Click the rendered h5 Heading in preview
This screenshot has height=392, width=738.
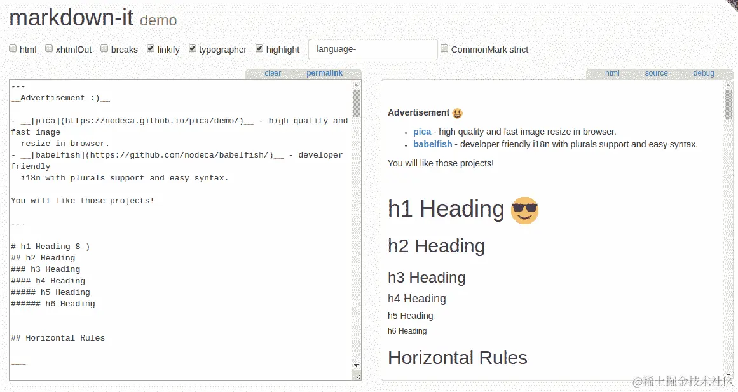(x=411, y=316)
